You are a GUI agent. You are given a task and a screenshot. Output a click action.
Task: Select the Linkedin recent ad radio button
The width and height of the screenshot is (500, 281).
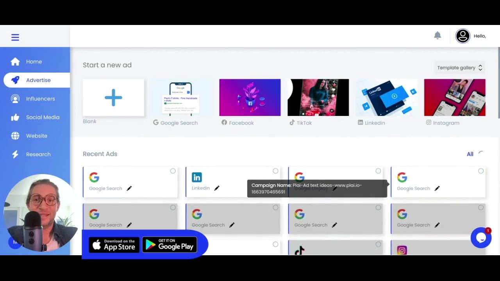pyautogui.click(x=275, y=171)
